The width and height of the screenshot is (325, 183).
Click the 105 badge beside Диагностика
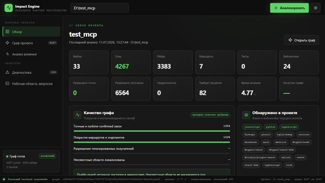point(53,72)
